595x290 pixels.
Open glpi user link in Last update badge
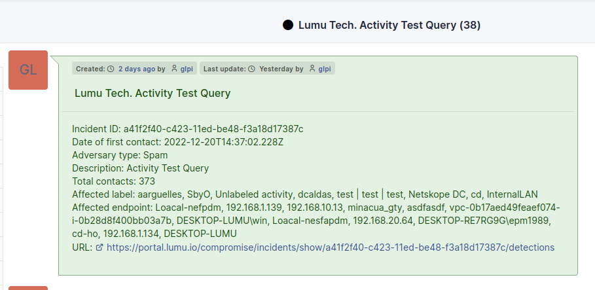[325, 69]
